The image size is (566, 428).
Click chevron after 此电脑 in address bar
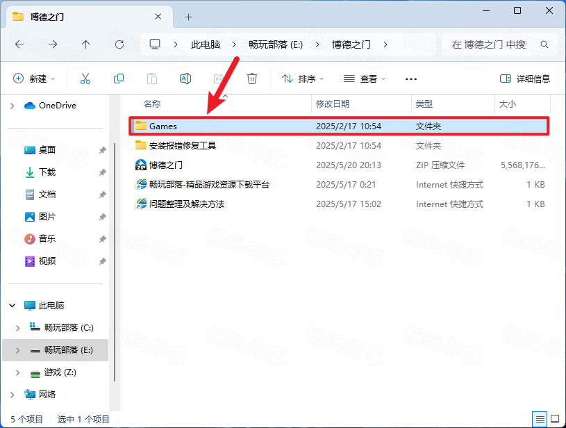(x=234, y=44)
